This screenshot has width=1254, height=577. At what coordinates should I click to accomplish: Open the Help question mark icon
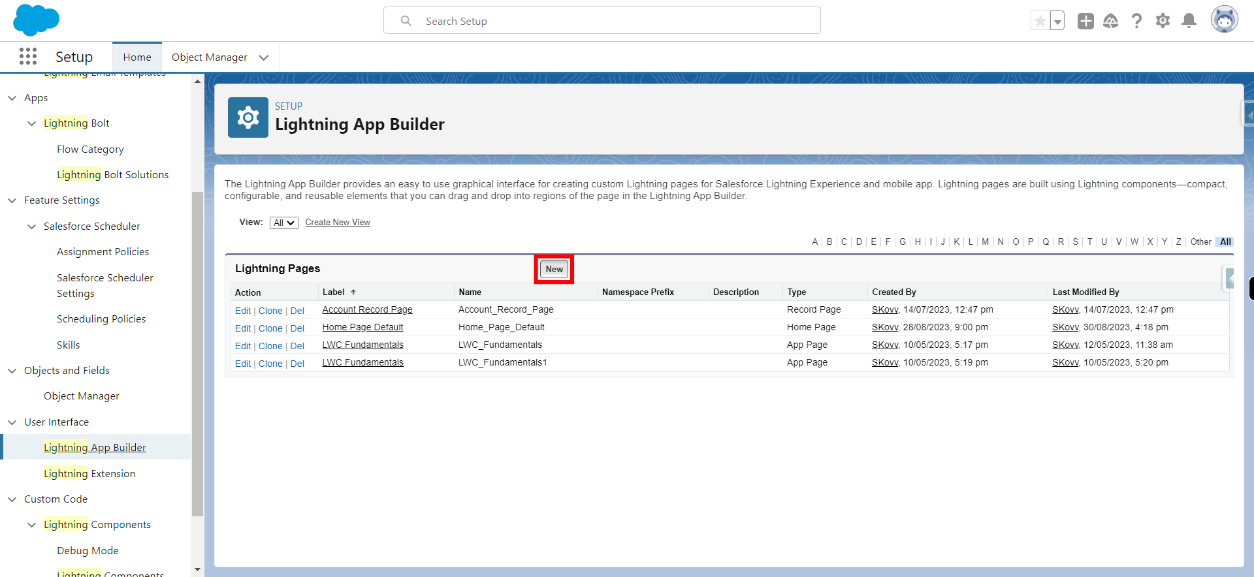coord(1136,21)
